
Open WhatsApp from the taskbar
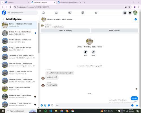click(x=45, y=111)
